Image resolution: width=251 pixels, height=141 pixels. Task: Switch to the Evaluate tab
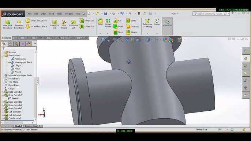pyautogui.click(x=84, y=38)
